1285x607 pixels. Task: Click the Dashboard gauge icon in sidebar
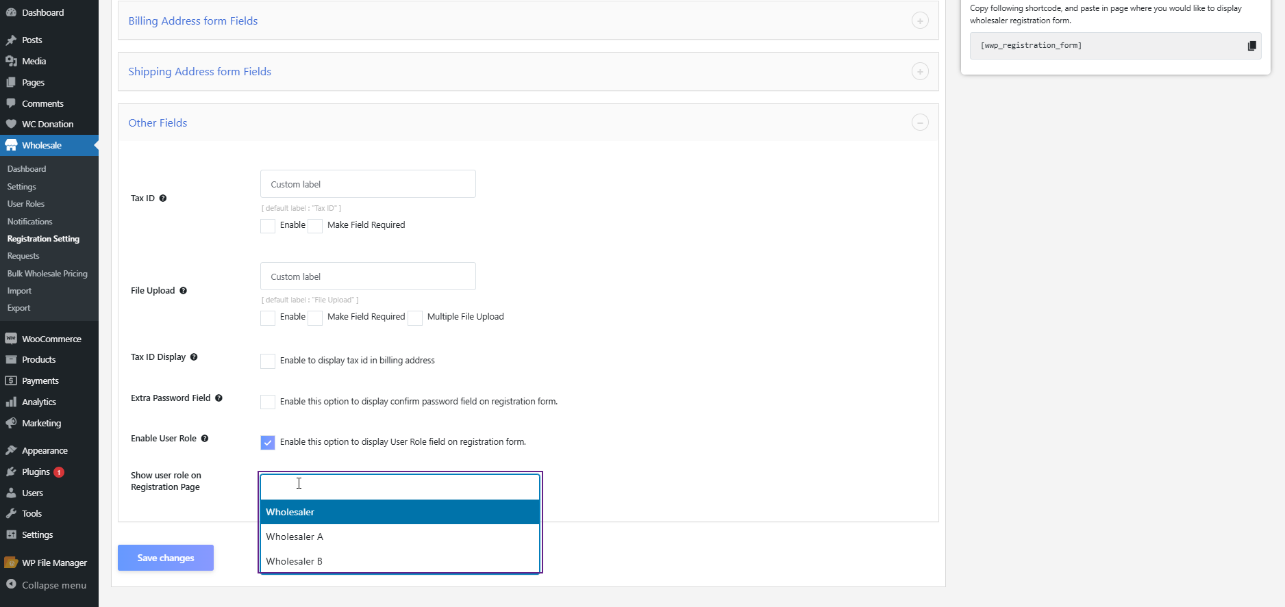(x=11, y=12)
